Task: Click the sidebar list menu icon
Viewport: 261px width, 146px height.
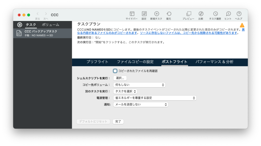Action: coord(20,25)
